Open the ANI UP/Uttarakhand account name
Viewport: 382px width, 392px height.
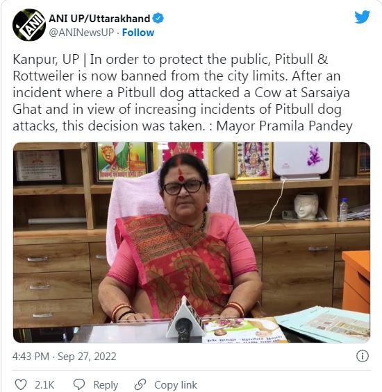(99, 19)
